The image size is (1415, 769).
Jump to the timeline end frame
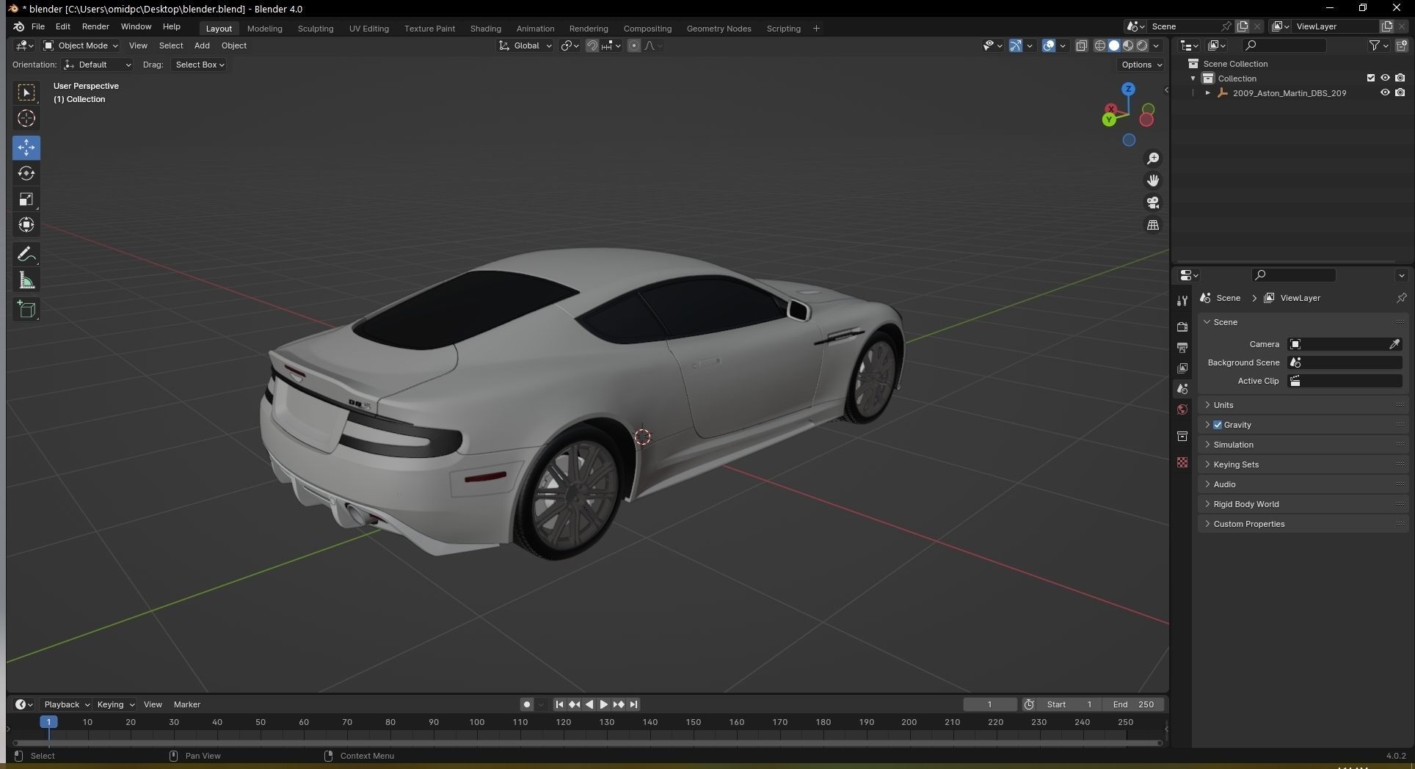[633, 704]
